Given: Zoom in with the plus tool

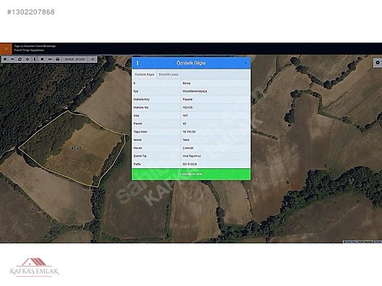Looking at the screenshot, I should (x=5, y=59).
